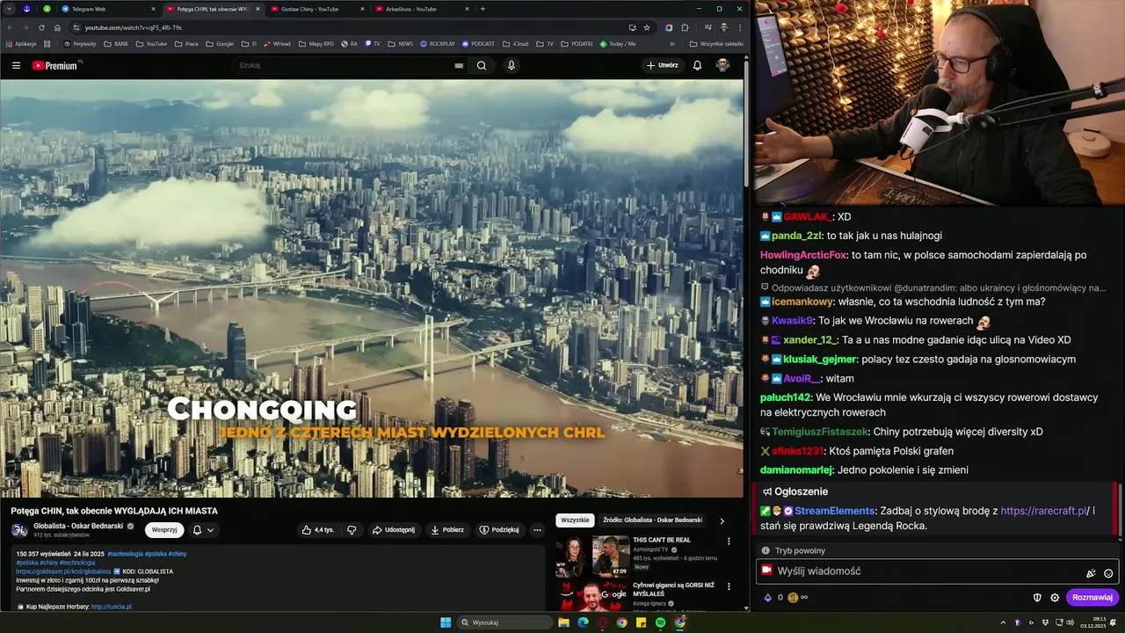This screenshot has height=633, width=1125.
Task: Open the Perplexity bookmark
Action: (80, 44)
